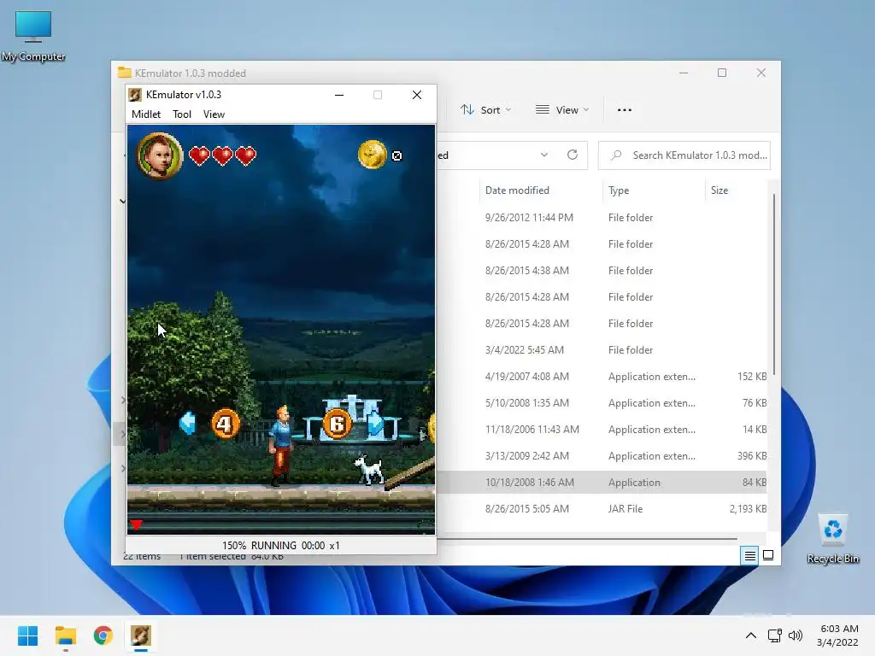Open File Explorer from the taskbar
Screen dimensions: 875x656
65,635
